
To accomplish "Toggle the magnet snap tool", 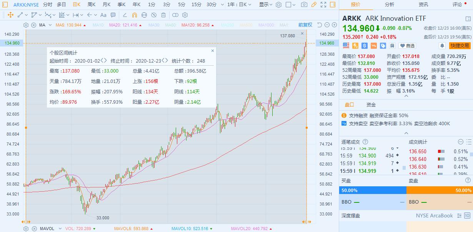I will coord(134,15).
